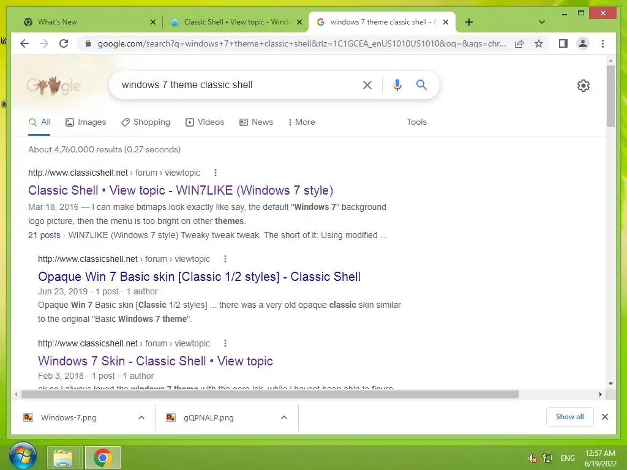Switch to Videos results
Screen dimensions: 627x470
point(205,122)
